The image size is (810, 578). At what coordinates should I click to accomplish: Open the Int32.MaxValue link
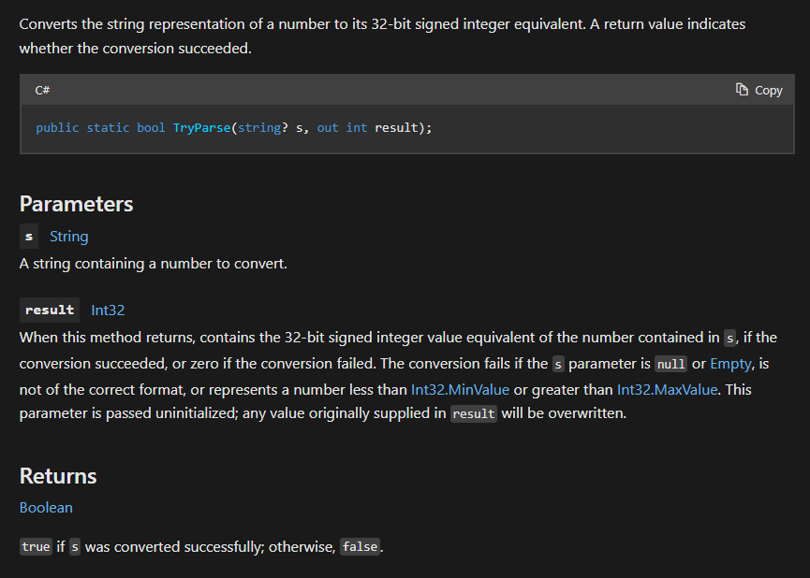(x=668, y=389)
